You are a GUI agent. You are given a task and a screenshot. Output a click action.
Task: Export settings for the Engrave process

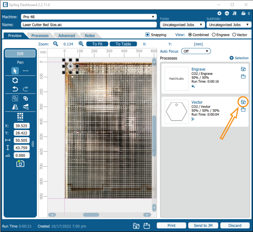(243, 76)
